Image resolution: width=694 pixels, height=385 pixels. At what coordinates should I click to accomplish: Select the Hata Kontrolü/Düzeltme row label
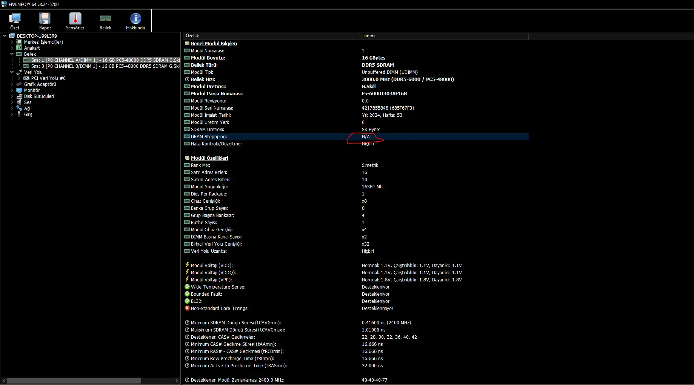(216, 144)
